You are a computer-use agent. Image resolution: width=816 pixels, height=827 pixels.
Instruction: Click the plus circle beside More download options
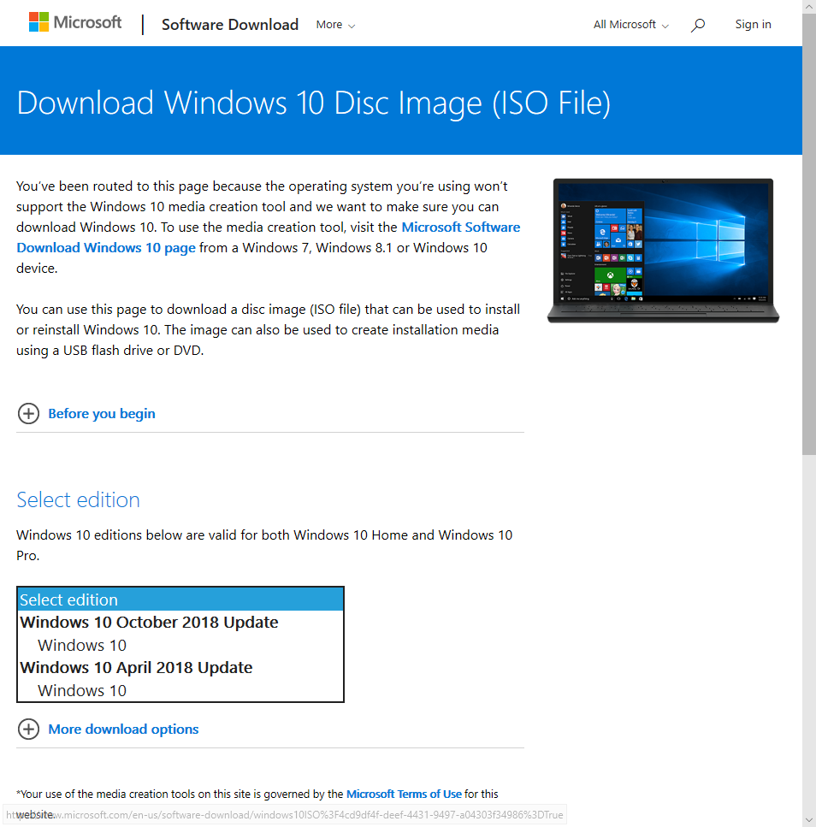click(x=28, y=730)
